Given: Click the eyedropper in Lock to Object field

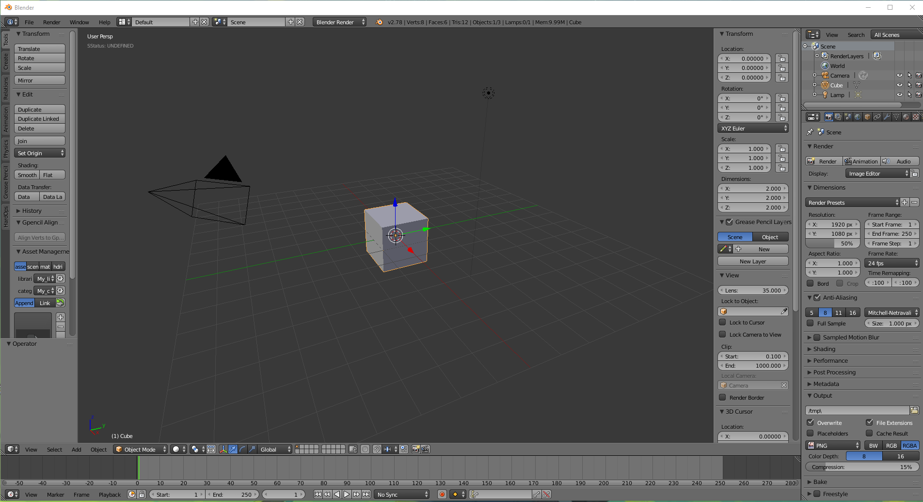Looking at the screenshot, I should (x=784, y=311).
